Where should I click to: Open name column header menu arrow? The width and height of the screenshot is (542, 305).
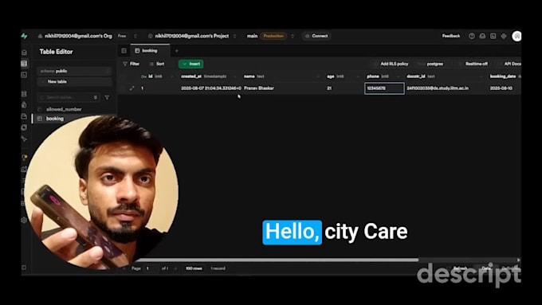click(318, 76)
